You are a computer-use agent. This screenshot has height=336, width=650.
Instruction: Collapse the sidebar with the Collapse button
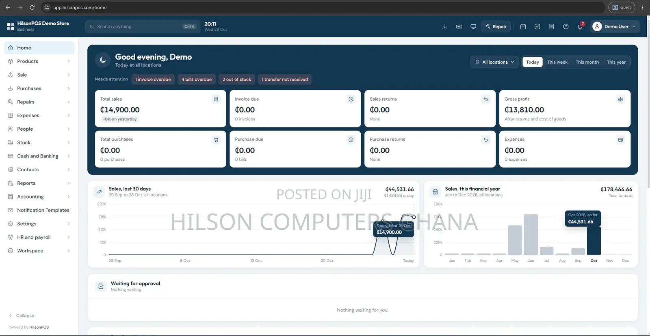22,316
